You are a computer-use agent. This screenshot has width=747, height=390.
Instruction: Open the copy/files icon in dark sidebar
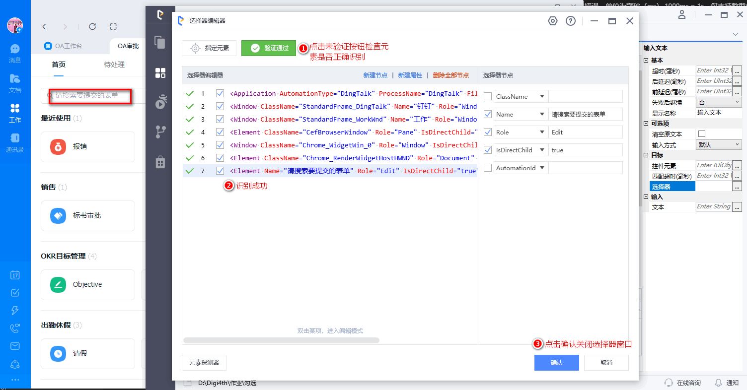[160, 42]
